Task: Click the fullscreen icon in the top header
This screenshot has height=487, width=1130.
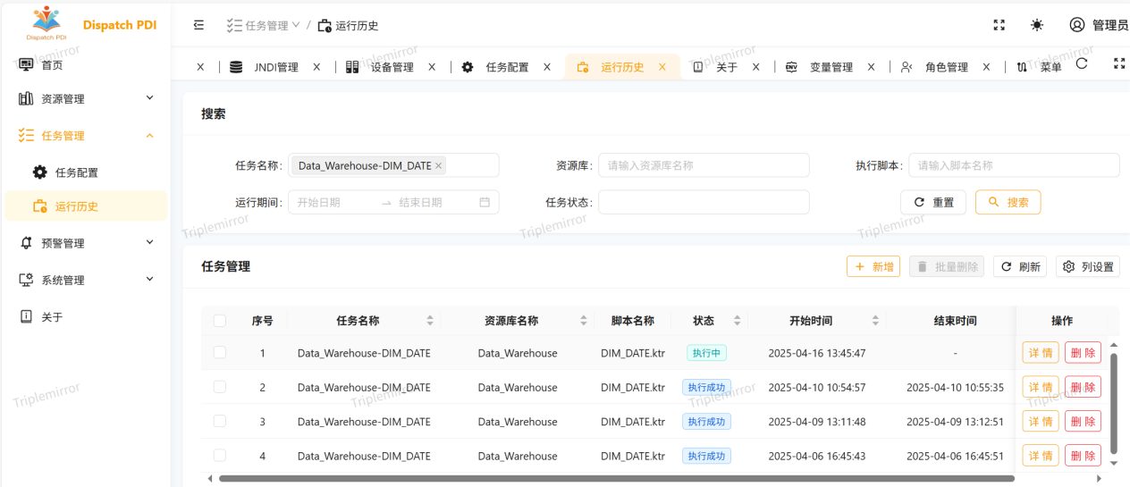Action: [999, 25]
